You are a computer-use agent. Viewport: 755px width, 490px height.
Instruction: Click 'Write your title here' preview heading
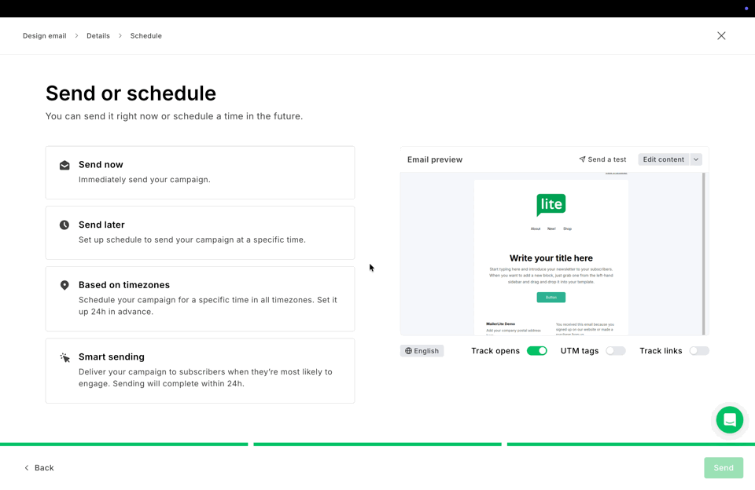click(551, 258)
